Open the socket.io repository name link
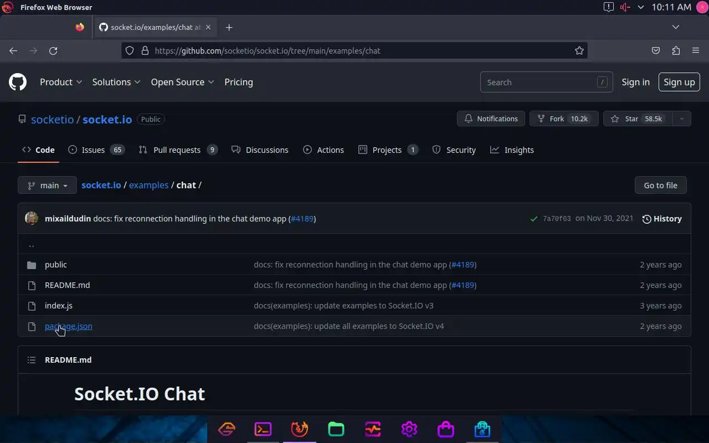Image resolution: width=709 pixels, height=443 pixels. coord(107,120)
